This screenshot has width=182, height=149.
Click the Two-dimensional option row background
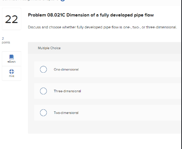coord(108,112)
